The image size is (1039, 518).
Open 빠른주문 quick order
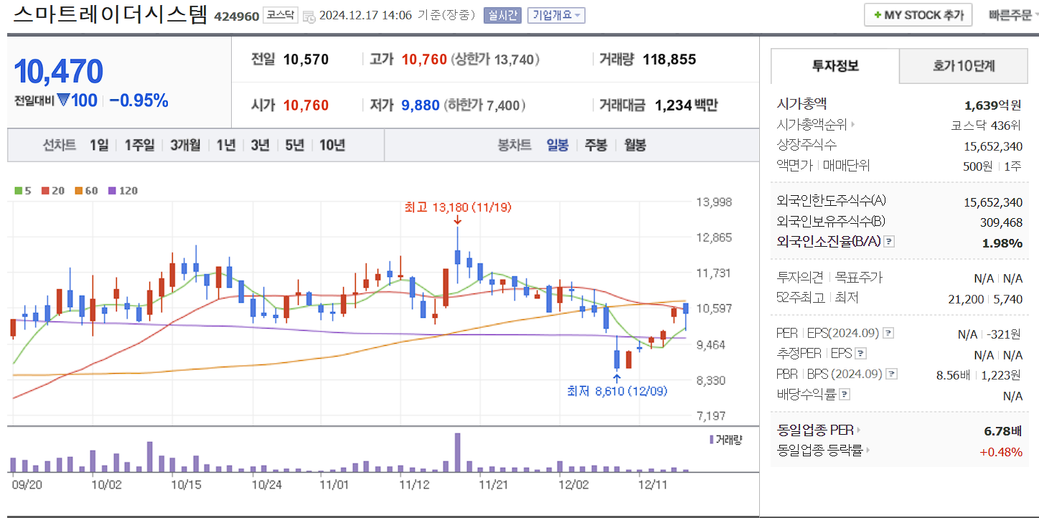pos(1009,14)
